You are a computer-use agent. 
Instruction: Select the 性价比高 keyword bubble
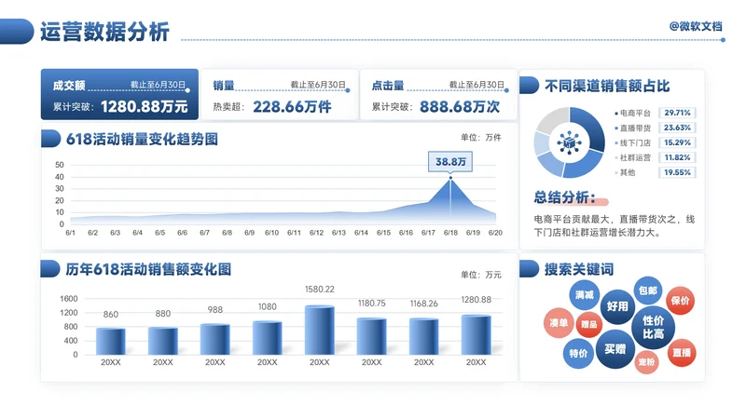pos(653,327)
